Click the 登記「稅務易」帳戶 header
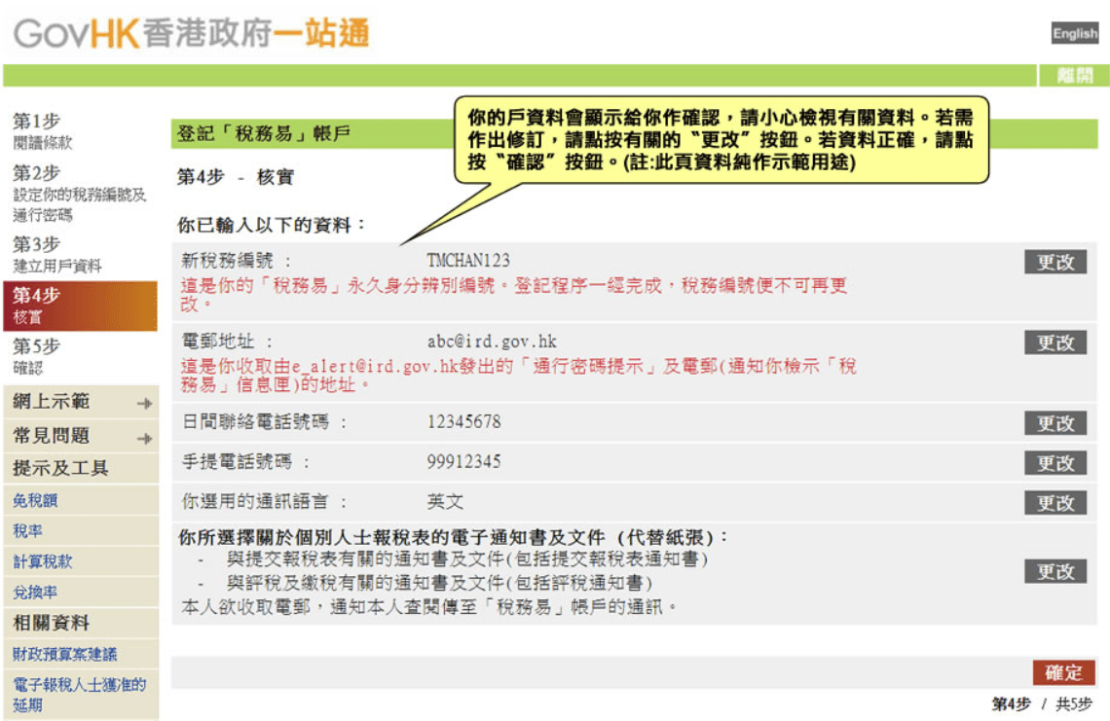 (263, 133)
